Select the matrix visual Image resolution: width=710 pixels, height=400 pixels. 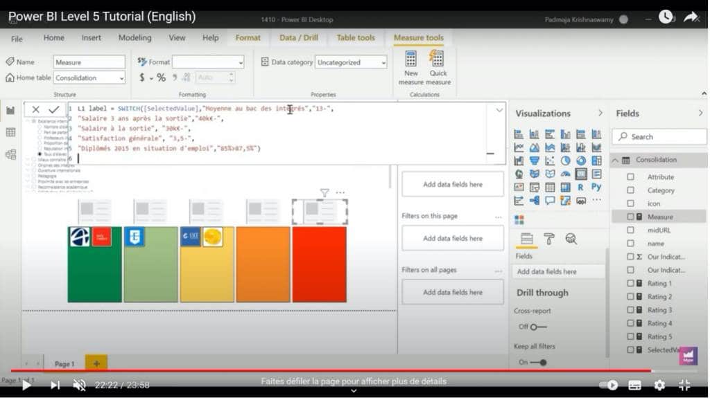pyautogui.click(x=566, y=187)
